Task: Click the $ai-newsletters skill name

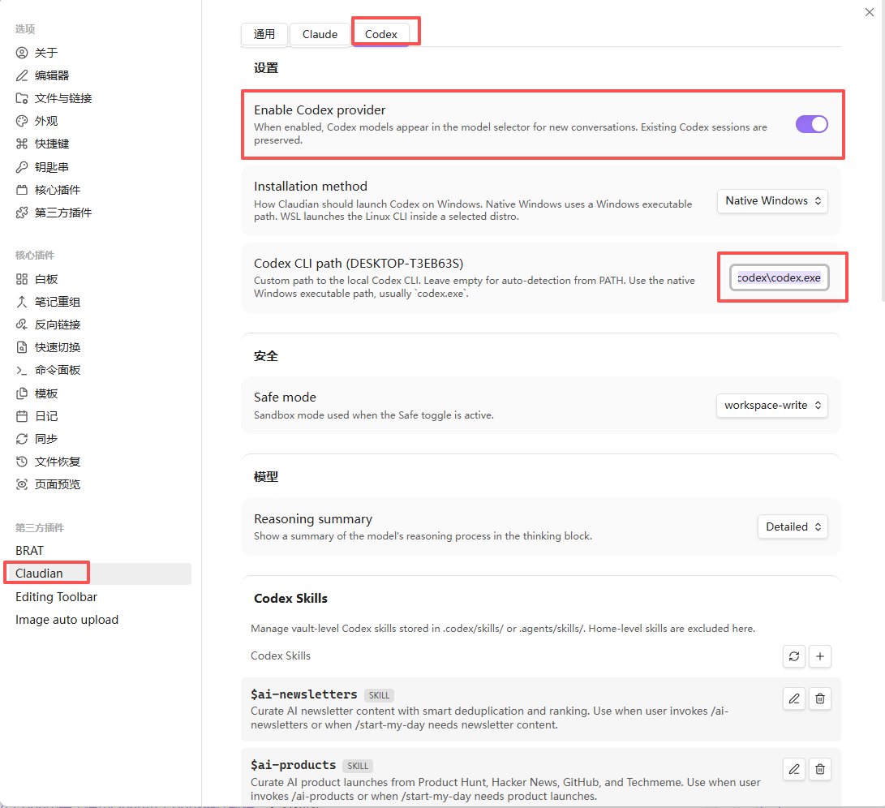Action: pyautogui.click(x=304, y=694)
